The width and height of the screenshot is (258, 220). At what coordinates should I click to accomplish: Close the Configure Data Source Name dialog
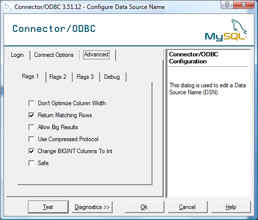tap(244, 4)
